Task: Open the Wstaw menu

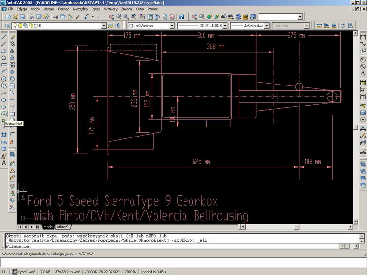Action: tap(49, 9)
